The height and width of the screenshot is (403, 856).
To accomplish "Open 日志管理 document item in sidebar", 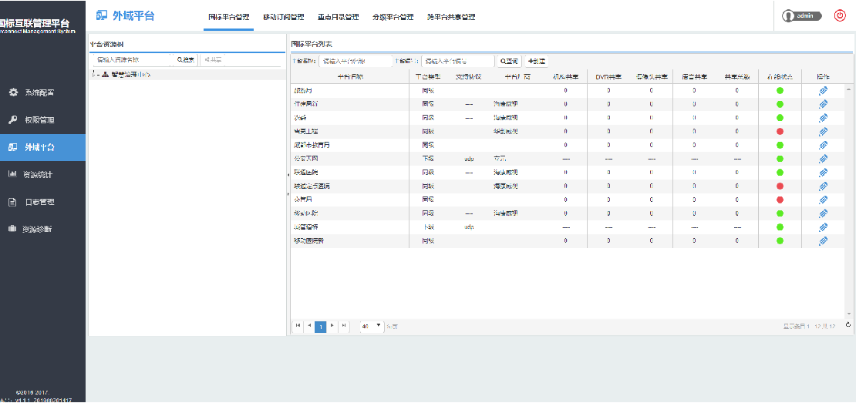I will click(42, 202).
